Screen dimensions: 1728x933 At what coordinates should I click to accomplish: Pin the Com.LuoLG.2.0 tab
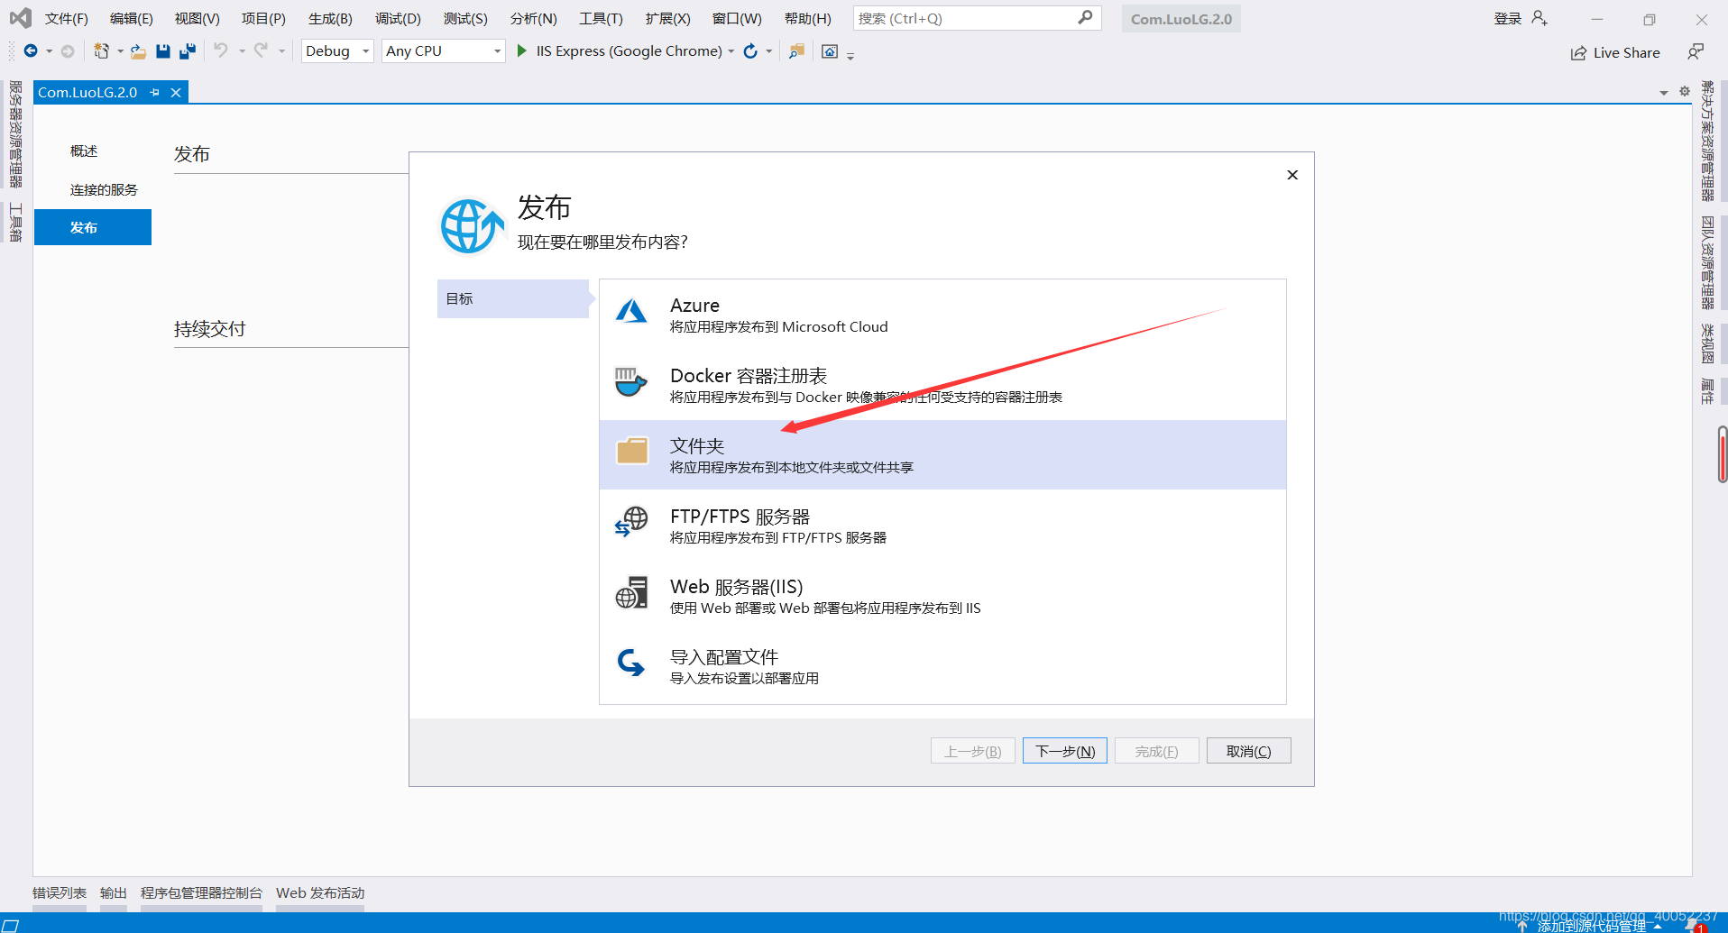[x=155, y=93]
